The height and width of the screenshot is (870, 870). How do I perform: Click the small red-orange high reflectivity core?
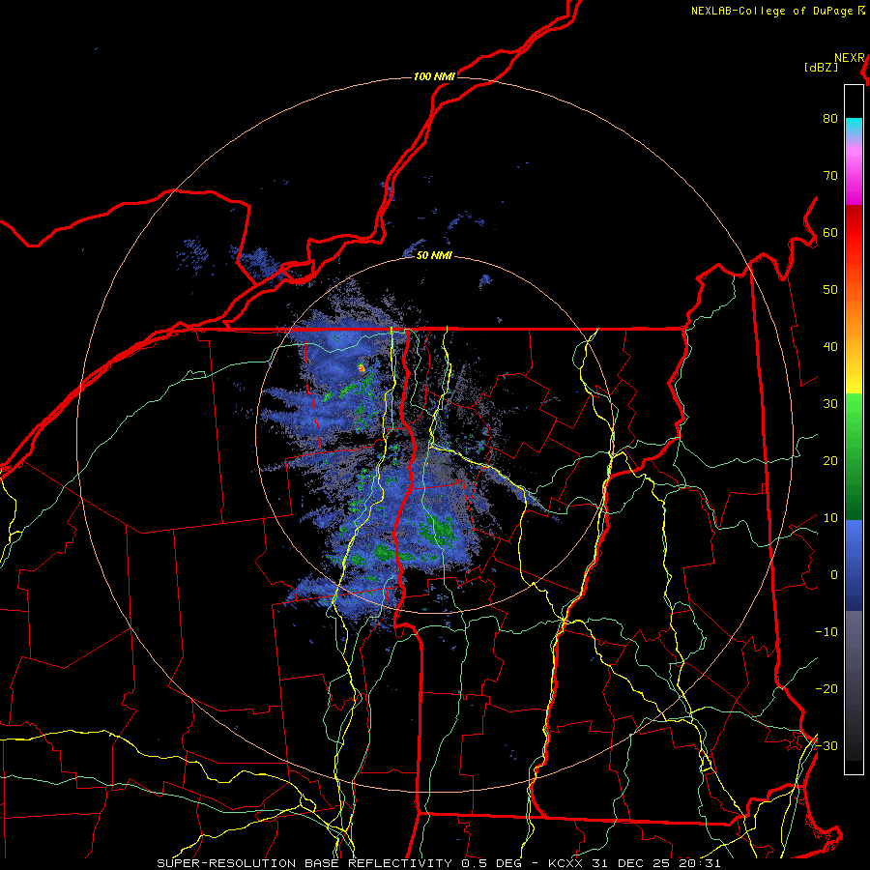(362, 367)
